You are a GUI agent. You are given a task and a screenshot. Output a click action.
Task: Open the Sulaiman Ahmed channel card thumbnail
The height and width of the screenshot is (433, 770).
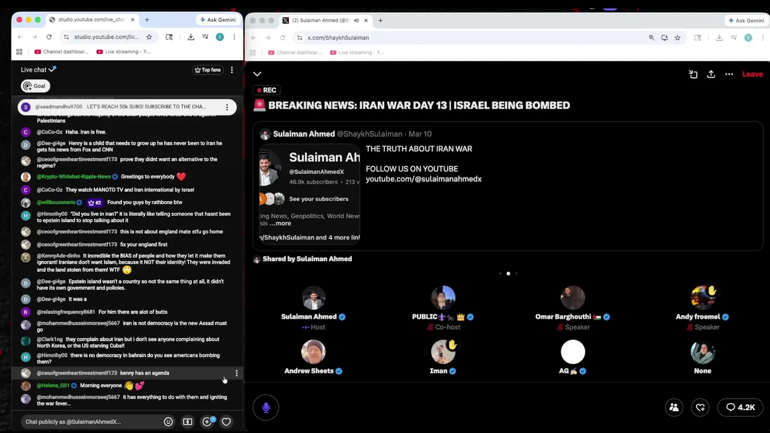[x=309, y=194]
